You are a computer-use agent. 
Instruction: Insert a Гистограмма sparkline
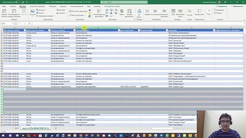(x=155, y=13)
